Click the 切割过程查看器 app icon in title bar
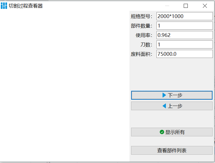 (x=4, y=6)
